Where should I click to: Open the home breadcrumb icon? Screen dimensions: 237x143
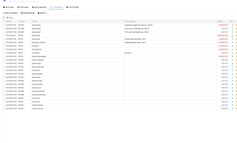click(10, 1)
